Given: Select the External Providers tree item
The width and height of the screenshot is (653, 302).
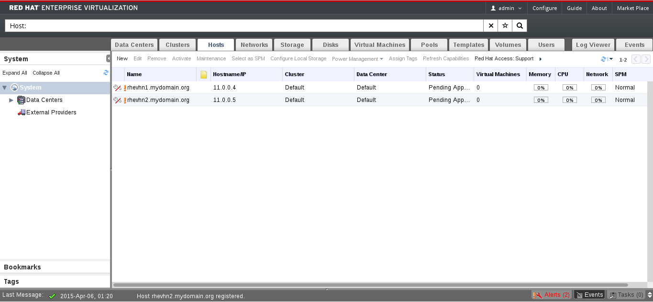Looking at the screenshot, I should (51, 112).
